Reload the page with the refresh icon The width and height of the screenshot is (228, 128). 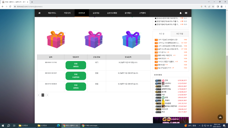point(10,6)
